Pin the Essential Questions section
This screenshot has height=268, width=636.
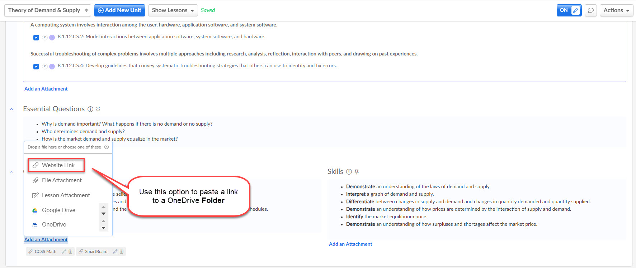tap(98, 109)
